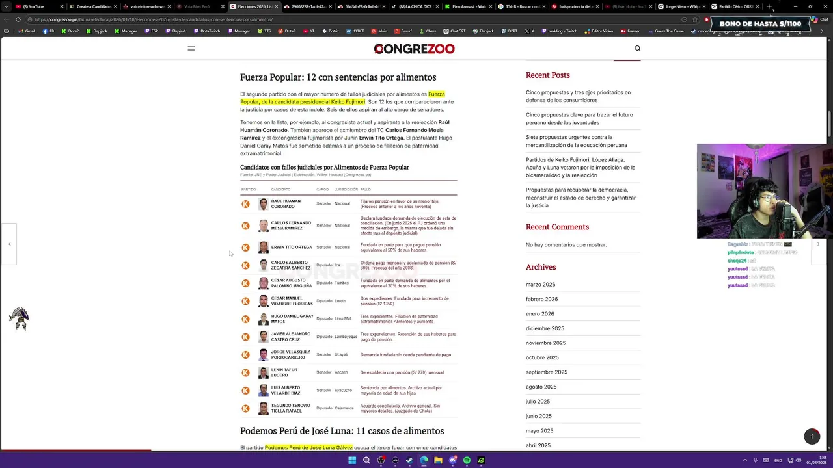Open Microsoft Edge from the taskbar
The width and height of the screenshot is (833, 468).
click(424, 460)
